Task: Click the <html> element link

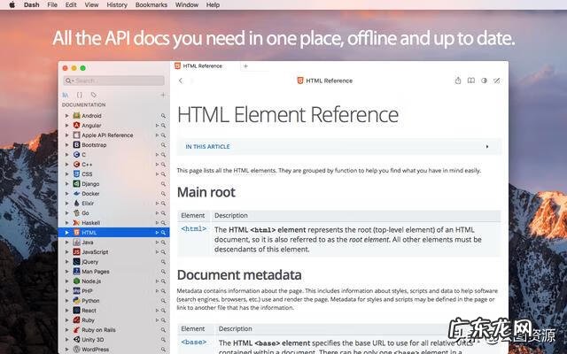Action: (x=193, y=228)
